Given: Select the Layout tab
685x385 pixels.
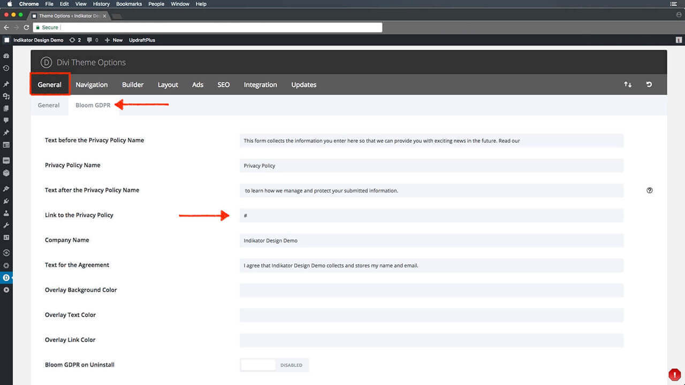Looking at the screenshot, I should [168, 84].
